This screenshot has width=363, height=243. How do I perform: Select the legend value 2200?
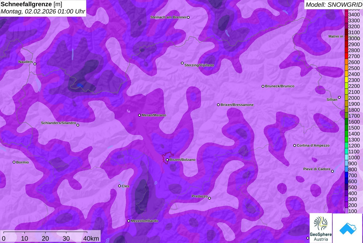coord(354,86)
